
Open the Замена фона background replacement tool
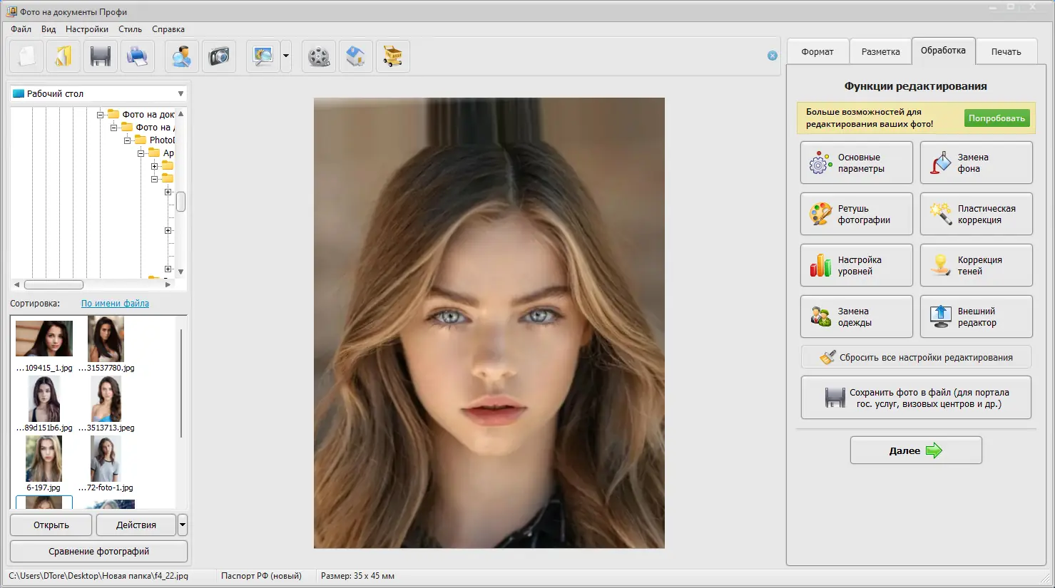[976, 163]
